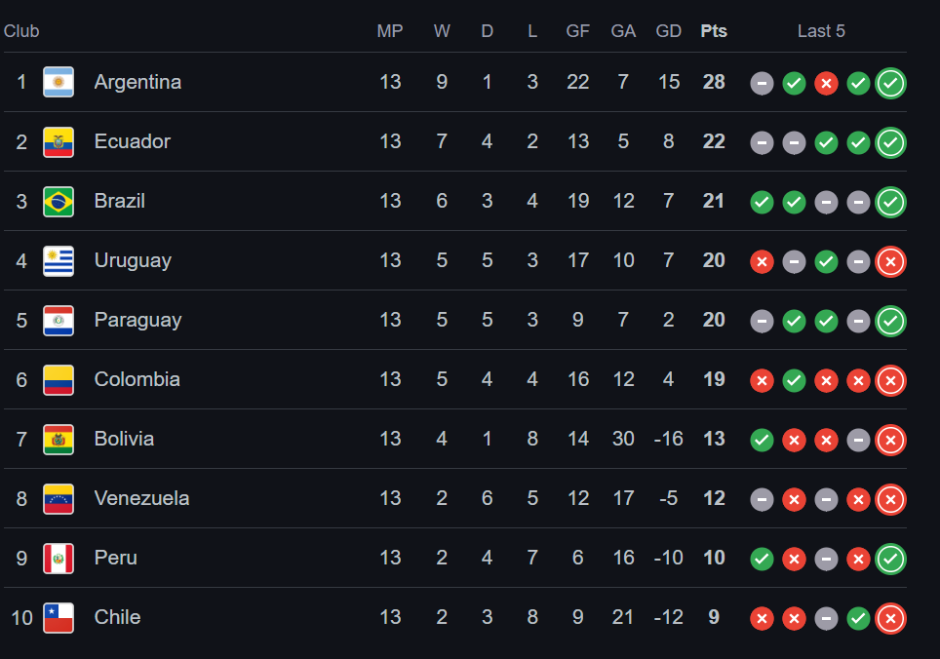The image size is (940, 659).
Task: Click Ecuador's first gray draw icon
Action: [x=762, y=142]
